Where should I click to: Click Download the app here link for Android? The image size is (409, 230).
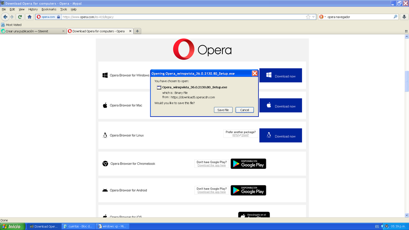coord(212,192)
